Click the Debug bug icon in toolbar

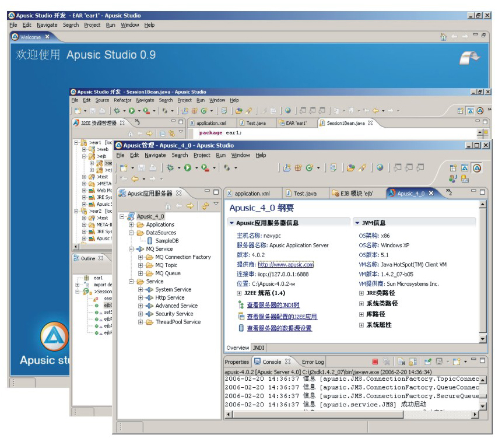(170, 168)
